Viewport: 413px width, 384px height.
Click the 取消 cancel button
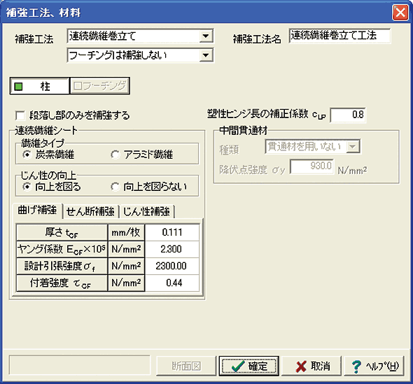tap(311, 366)
